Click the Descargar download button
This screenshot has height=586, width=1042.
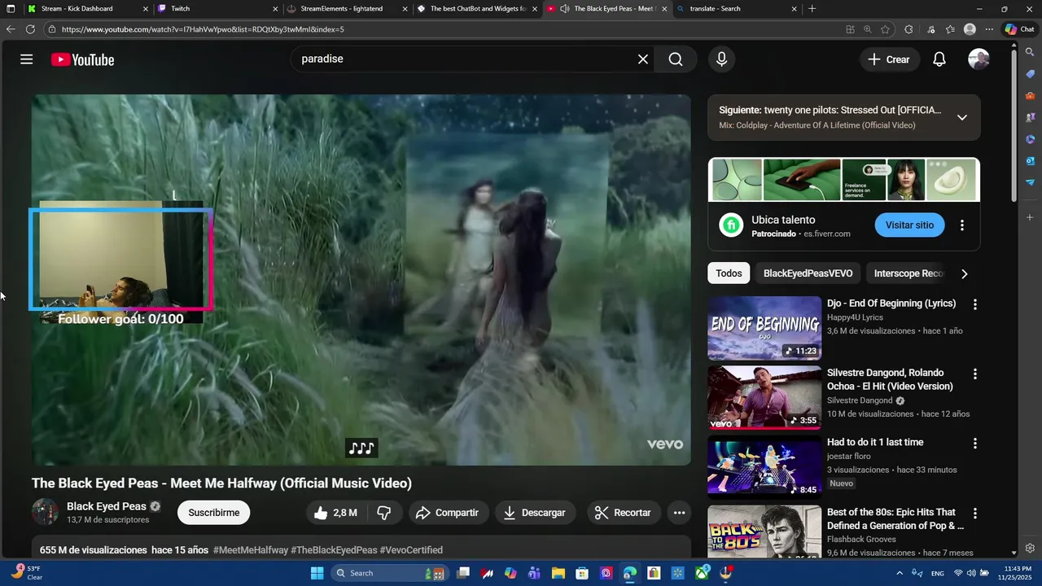click(x=535, y=513)
